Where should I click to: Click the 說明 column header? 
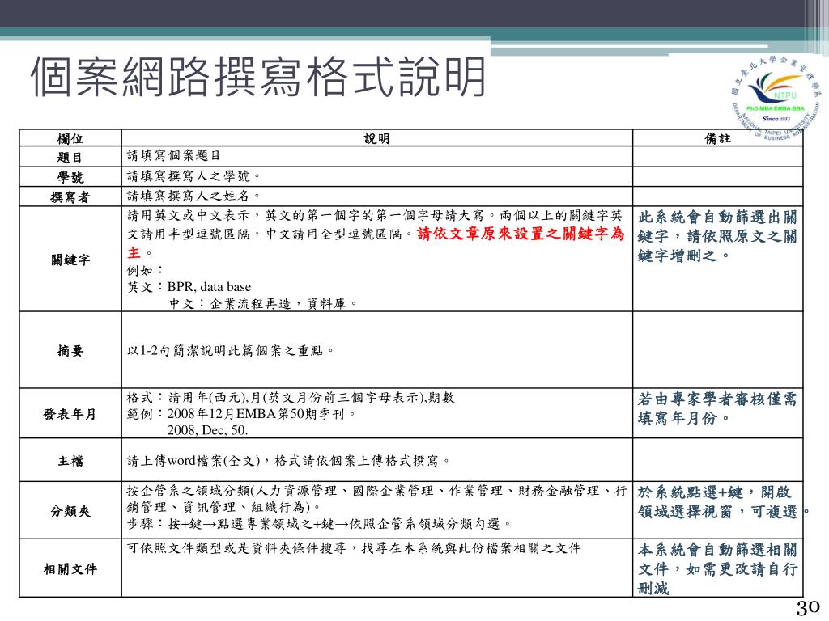point(376,138)
